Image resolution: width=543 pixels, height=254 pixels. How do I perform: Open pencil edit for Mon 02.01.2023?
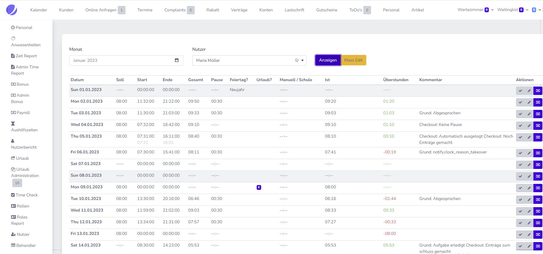pos(529,102)
